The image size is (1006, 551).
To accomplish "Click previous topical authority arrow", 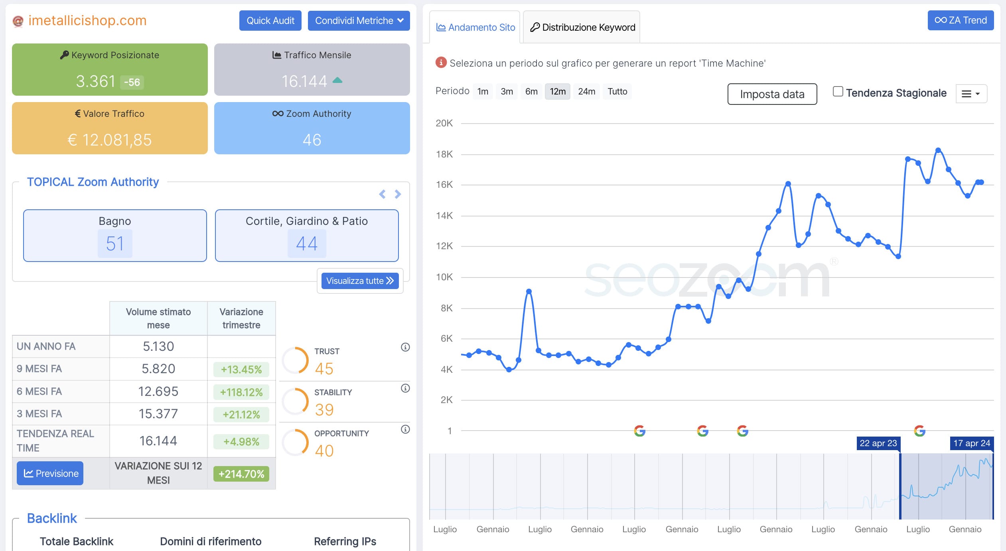I will 382,194.
